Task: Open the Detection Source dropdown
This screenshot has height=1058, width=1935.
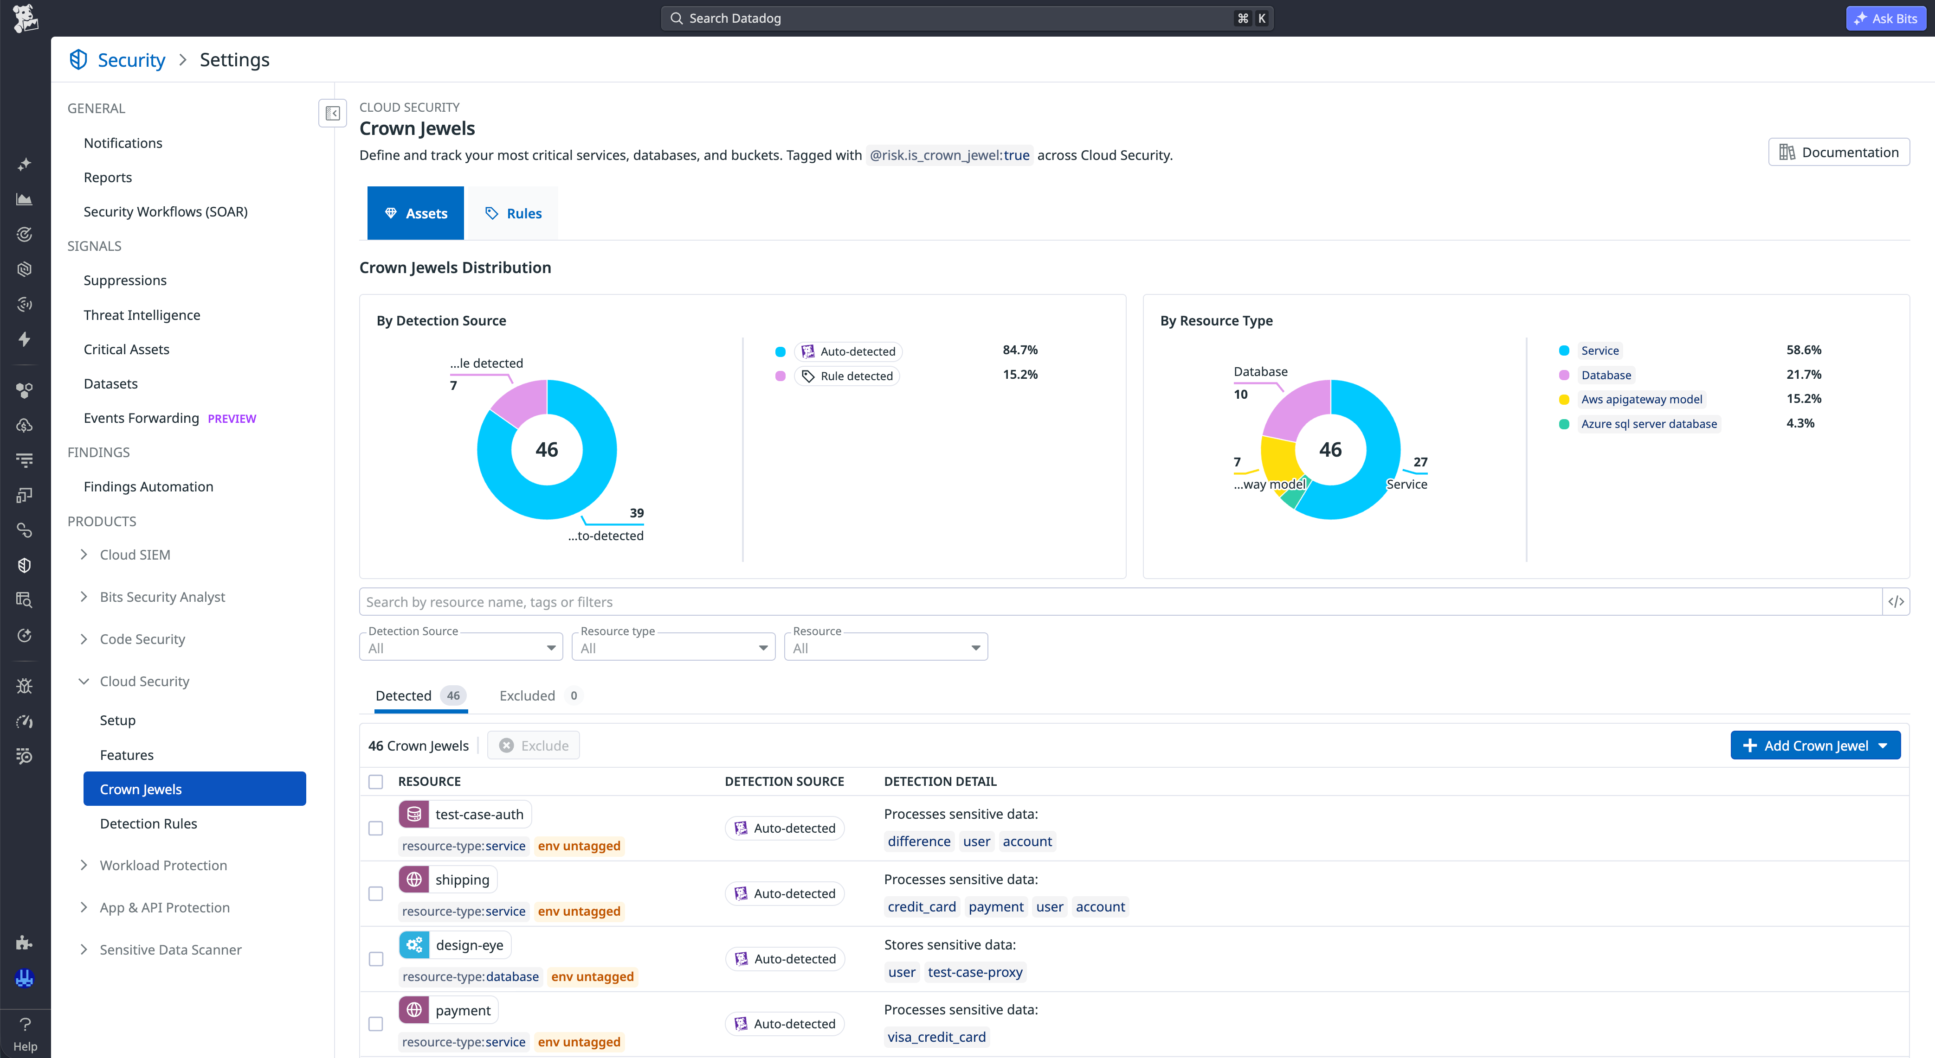Action: tap(461, 648)
